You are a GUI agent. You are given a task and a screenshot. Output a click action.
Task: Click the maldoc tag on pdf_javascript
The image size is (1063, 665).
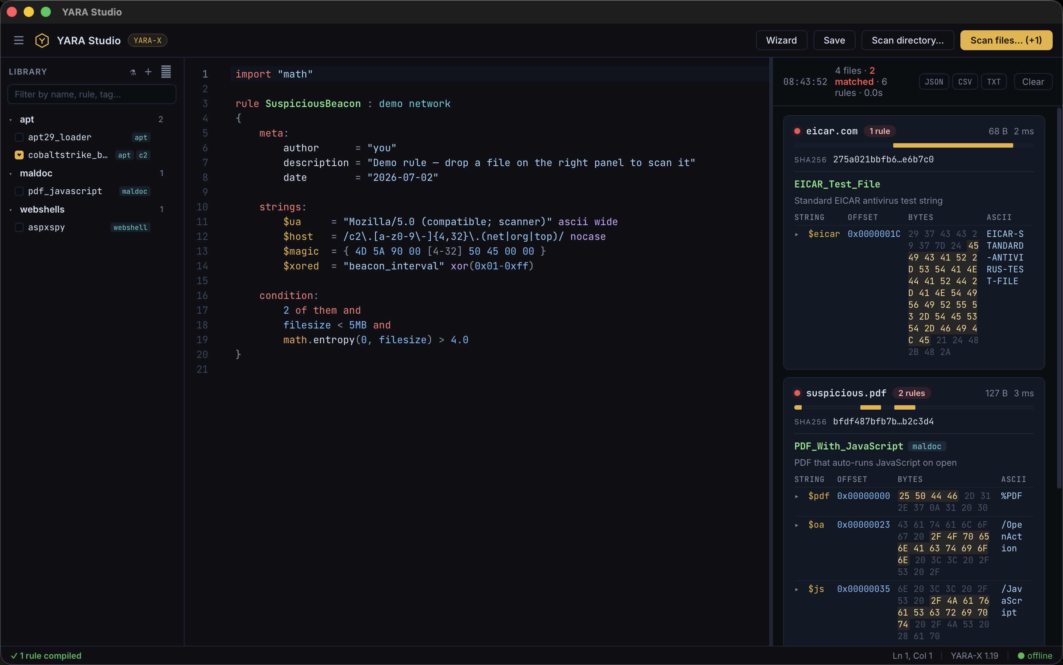point(135,191)
